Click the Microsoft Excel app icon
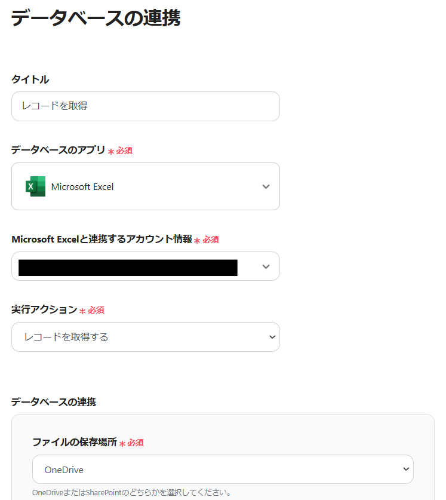This screenshot has width=446, height=500. click(x=35, y=186)
